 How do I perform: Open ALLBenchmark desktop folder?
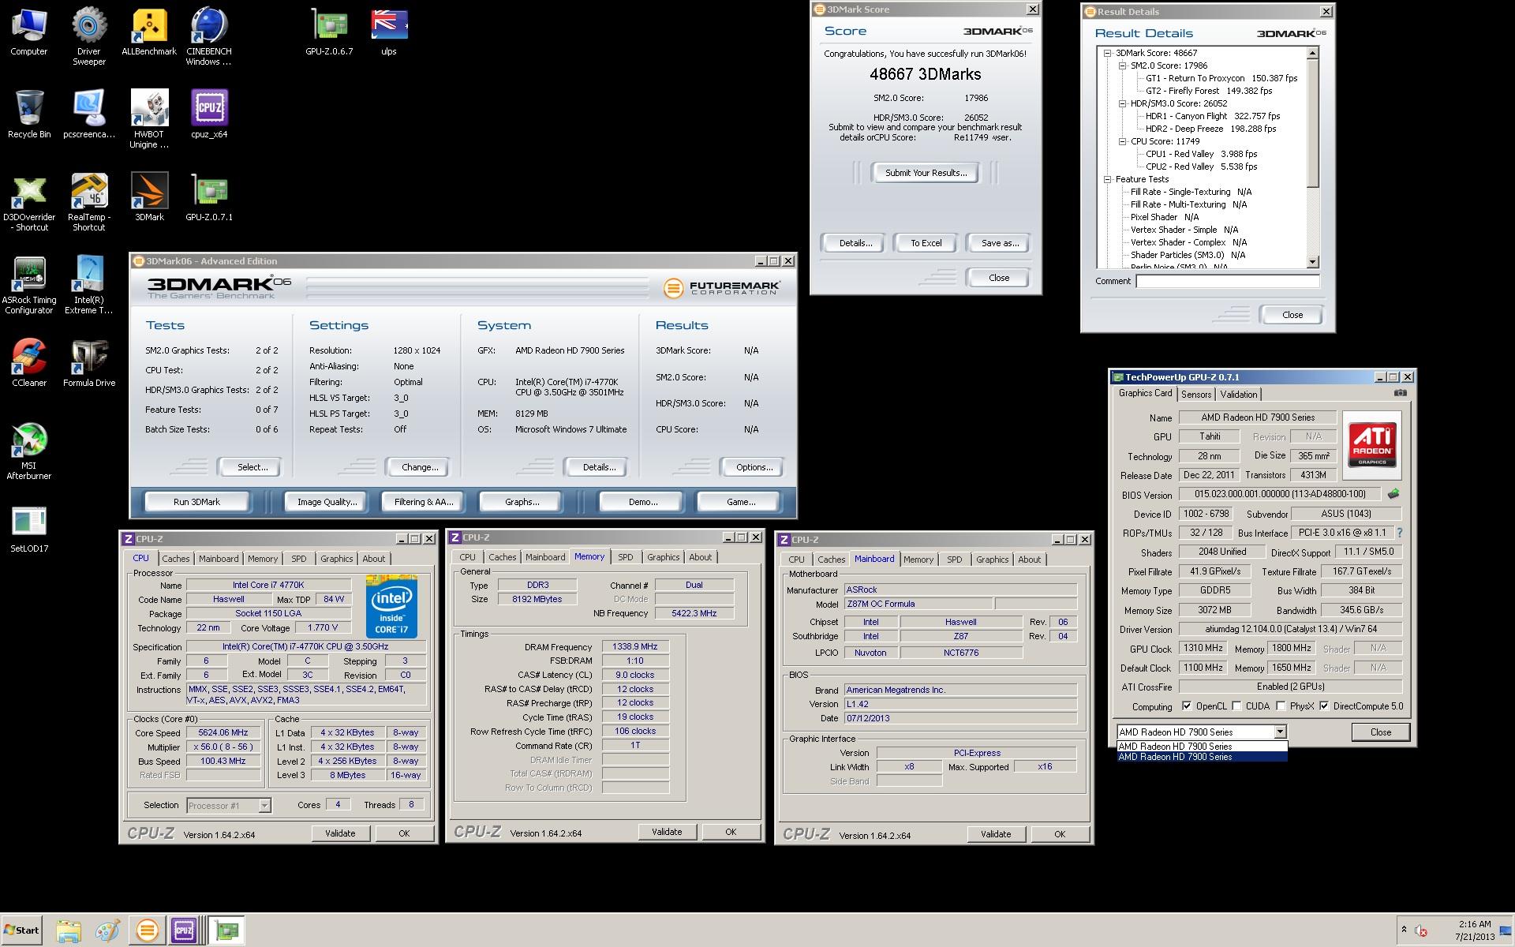[x=149, y=32]
